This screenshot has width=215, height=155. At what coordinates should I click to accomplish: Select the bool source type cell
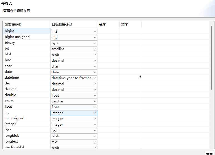pyautogui.click(x=27, y=60)
